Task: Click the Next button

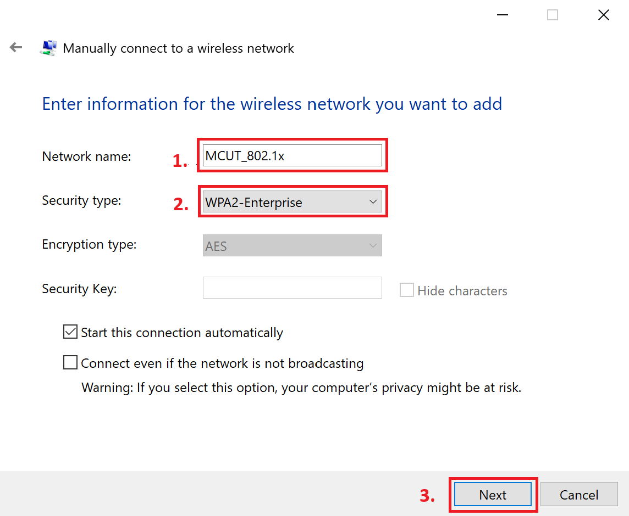Action: click(493, 495)
